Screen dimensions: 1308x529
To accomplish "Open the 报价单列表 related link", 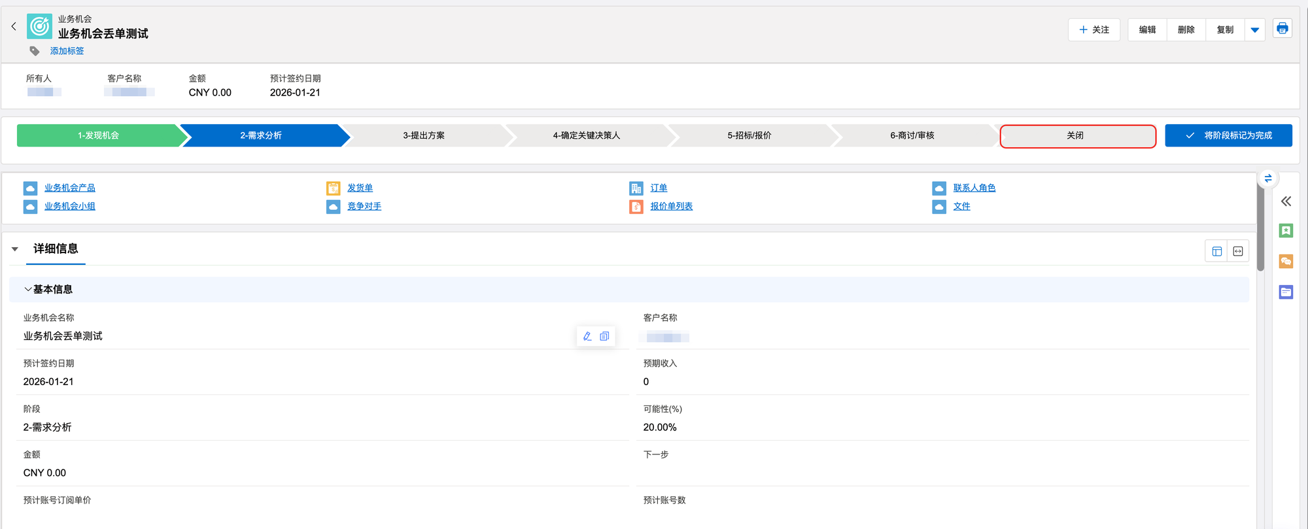I will click(x=671, y=206).
